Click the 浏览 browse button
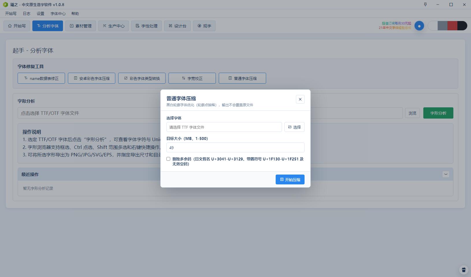 coord(412,113)
